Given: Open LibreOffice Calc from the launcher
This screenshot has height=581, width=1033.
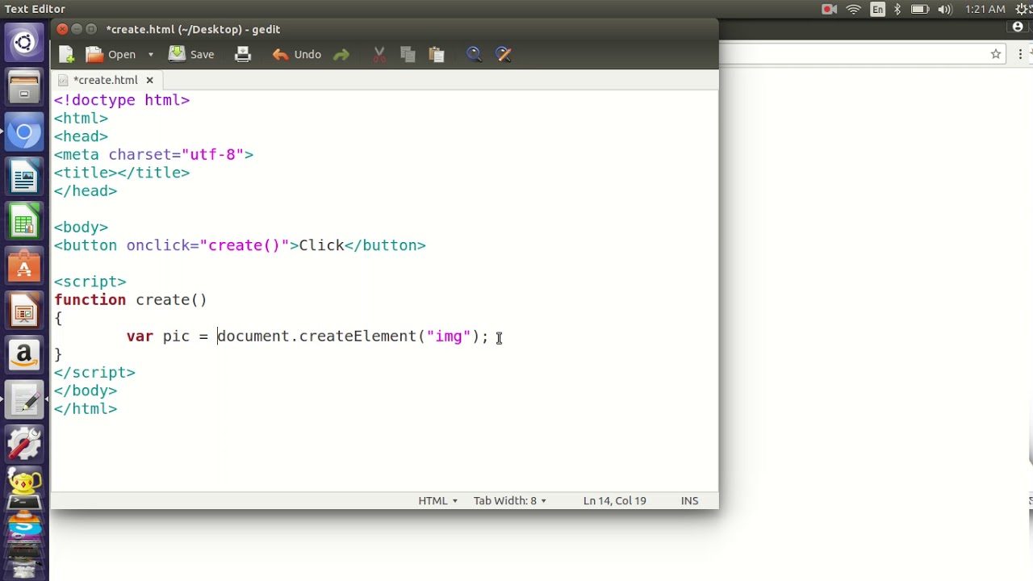Looking at the screenshot, I should (x=24, y=223).
